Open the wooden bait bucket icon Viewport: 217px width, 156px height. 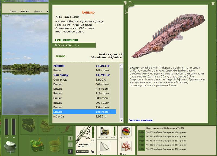tap(55, 145)
